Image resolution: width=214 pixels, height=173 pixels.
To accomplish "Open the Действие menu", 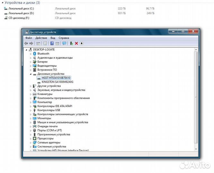I will click(x=41, y=38).
